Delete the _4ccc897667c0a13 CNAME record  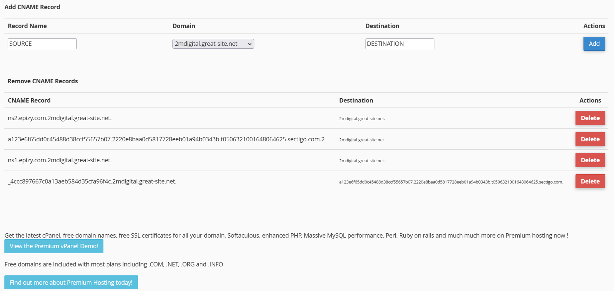tap(590, 182)
